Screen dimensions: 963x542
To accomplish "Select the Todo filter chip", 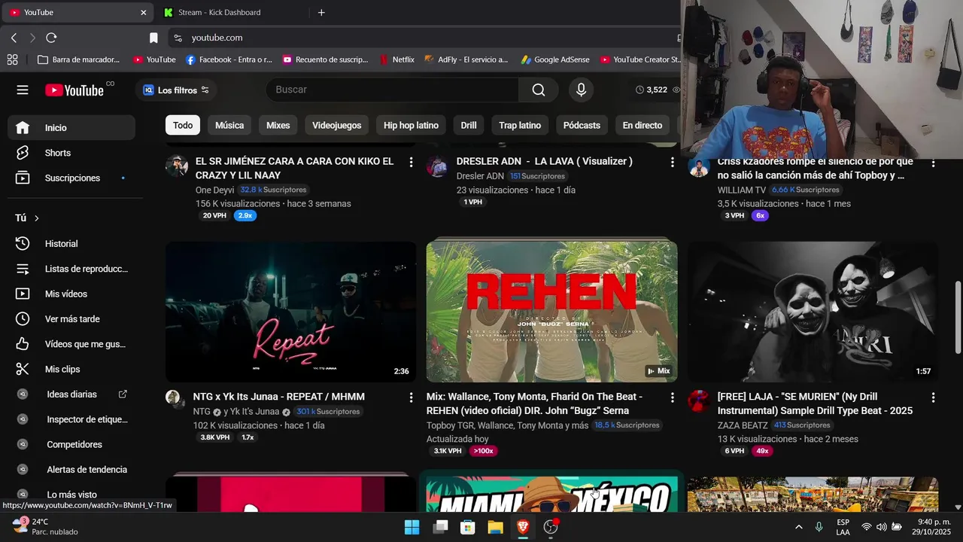I will click(183, 125).
